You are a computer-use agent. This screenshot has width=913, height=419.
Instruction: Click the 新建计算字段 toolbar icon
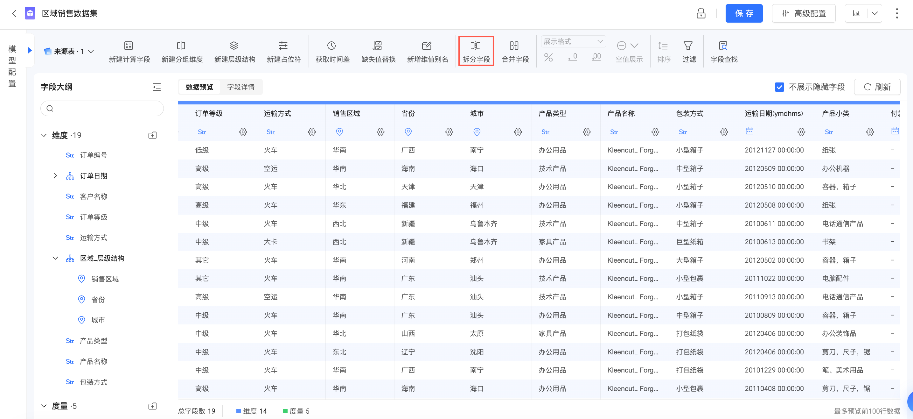[129, 46]
